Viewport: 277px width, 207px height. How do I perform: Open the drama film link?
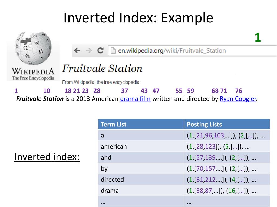click(x=135, y=99)
